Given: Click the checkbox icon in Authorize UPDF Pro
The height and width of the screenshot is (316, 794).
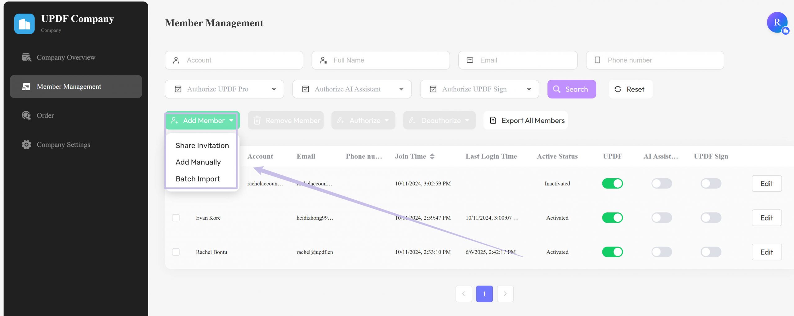Looking at the screenshot, I should (178, 89).
